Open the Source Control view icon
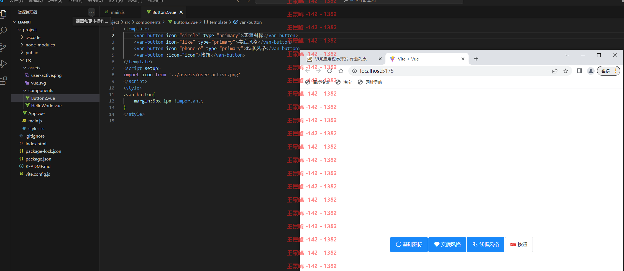 (3, 47)
